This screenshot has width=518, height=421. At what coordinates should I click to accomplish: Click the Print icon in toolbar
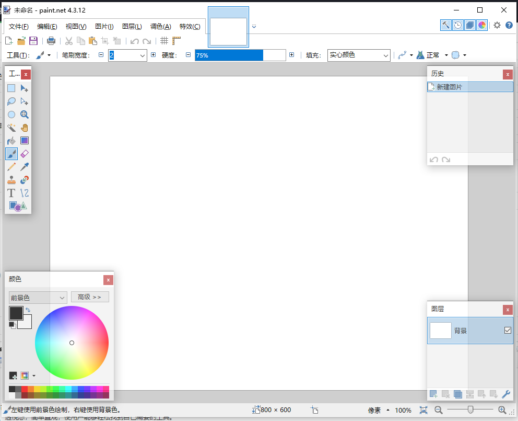click(x=51, y=41)
